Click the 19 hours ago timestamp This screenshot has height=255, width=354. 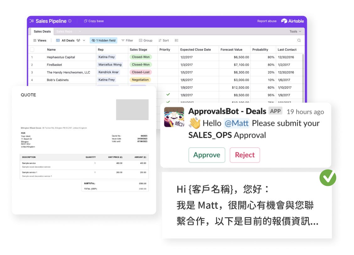pyautogui.click(x=305, y=112)
